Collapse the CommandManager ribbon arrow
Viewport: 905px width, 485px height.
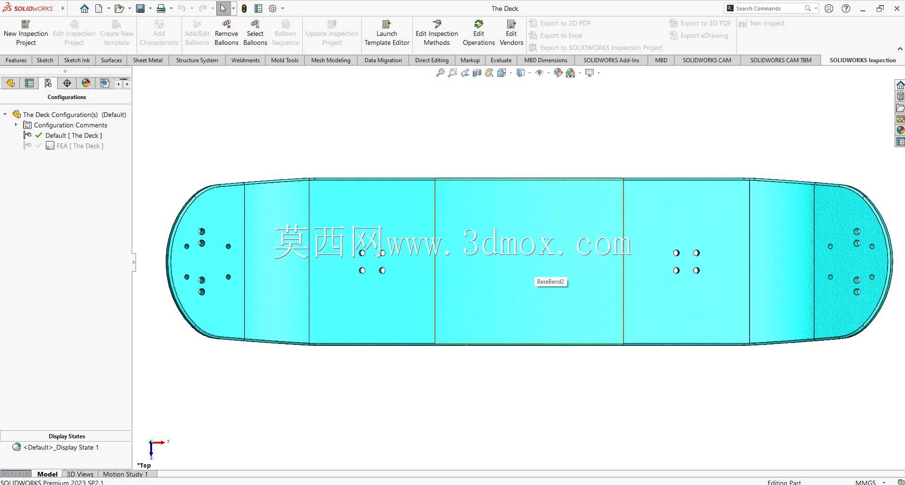point(900,49)
